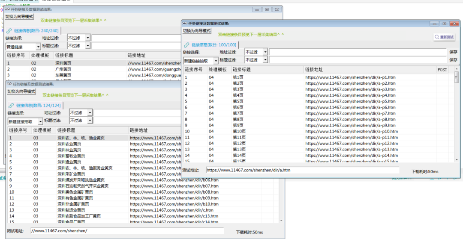This screenshot has width=463, height=239.
Task: Click title-bar app icon of 240/240 window
Action: coord(7,9)
